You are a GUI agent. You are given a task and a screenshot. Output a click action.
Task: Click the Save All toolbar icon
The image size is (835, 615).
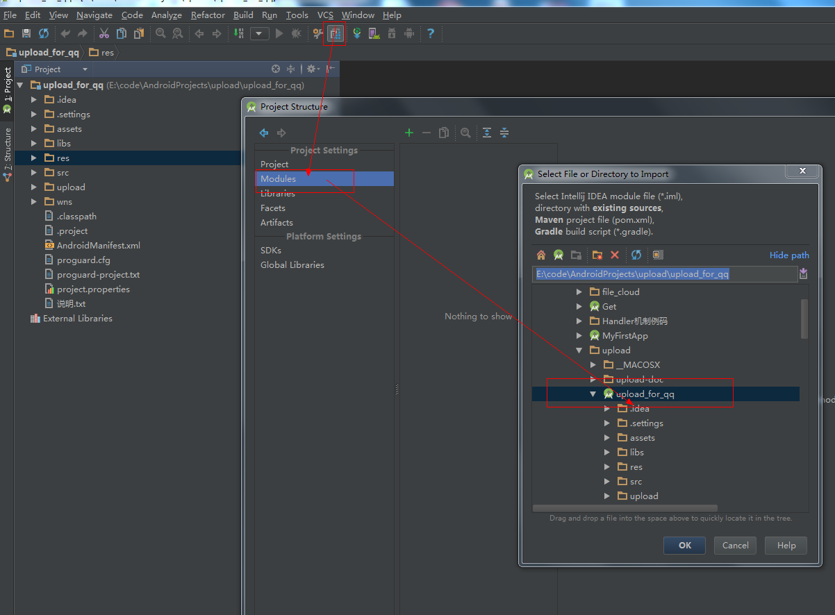click(x=26, y=33)
